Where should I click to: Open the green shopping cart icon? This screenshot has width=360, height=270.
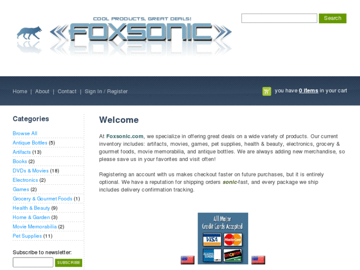pos(267,91)
